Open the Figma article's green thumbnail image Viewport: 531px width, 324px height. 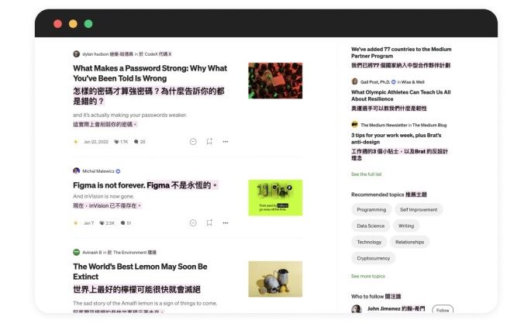point(275,198)
